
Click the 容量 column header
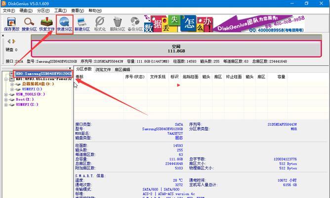[281, 77]
